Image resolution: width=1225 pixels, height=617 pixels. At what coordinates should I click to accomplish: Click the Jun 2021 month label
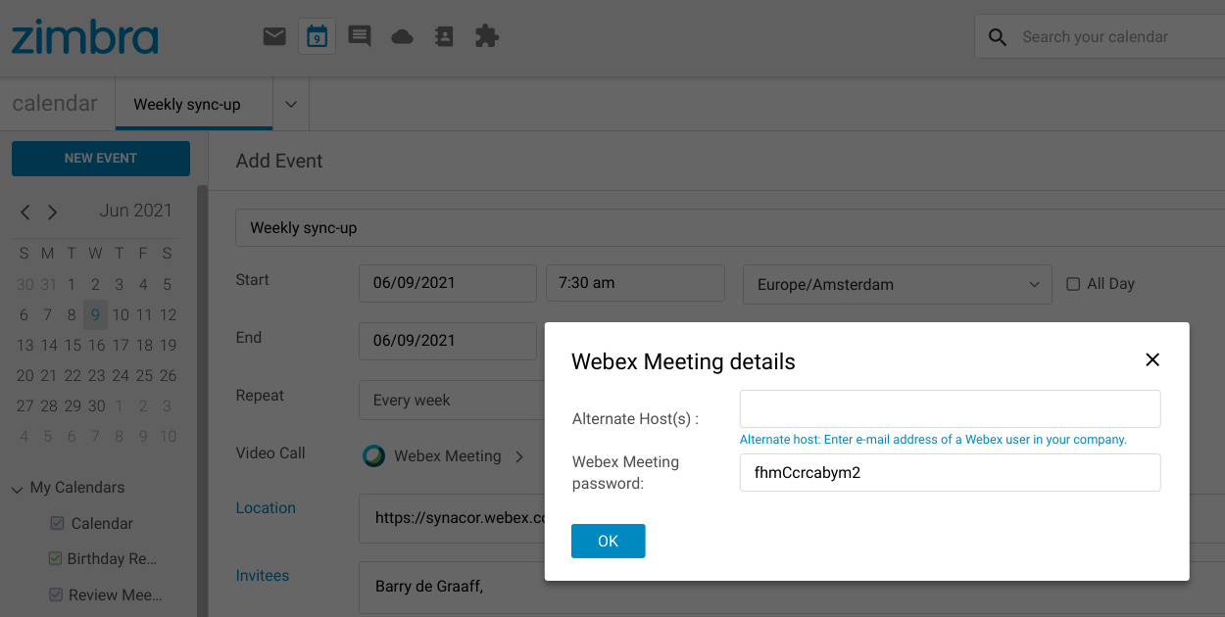(x=135, y=211)
